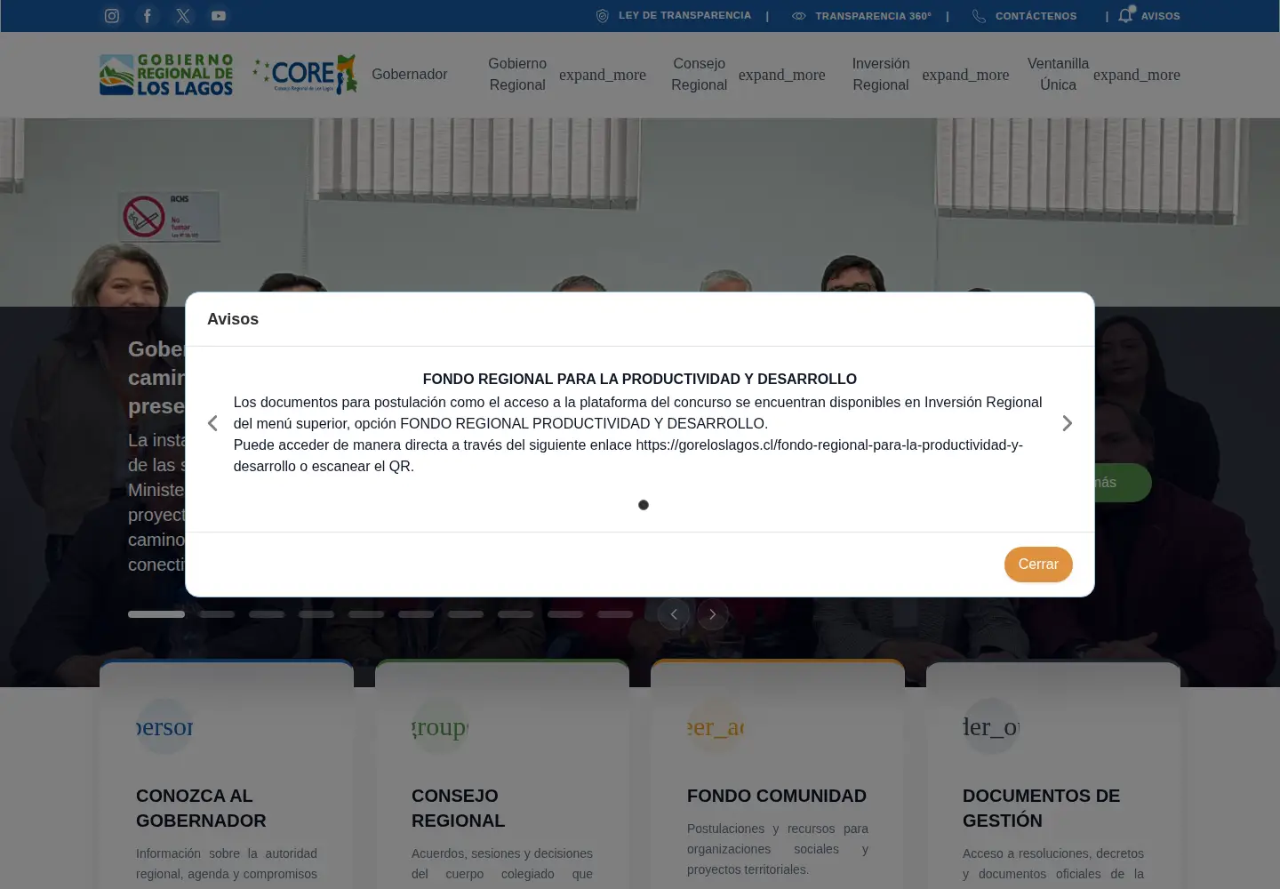Open Ventanilla Única nav label
This screenshot has width=1280, height=889.
[x=1058, y=75]
